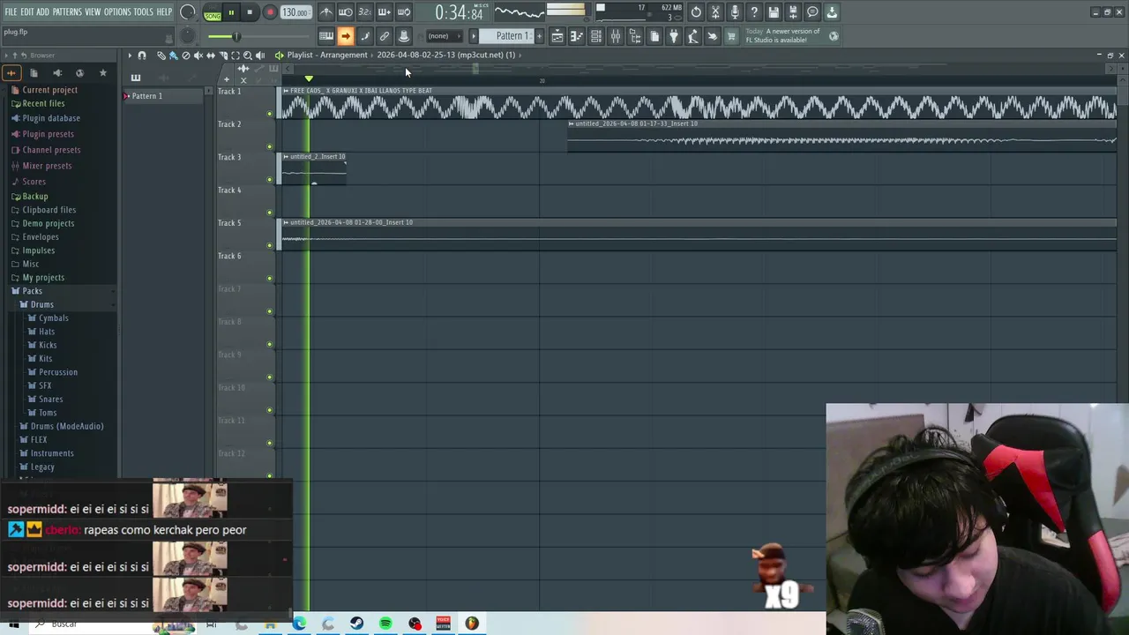This screenshot has height=635, width=1129.
Task: Click the green playhead marker on ruler
Action: coord(309,79)
